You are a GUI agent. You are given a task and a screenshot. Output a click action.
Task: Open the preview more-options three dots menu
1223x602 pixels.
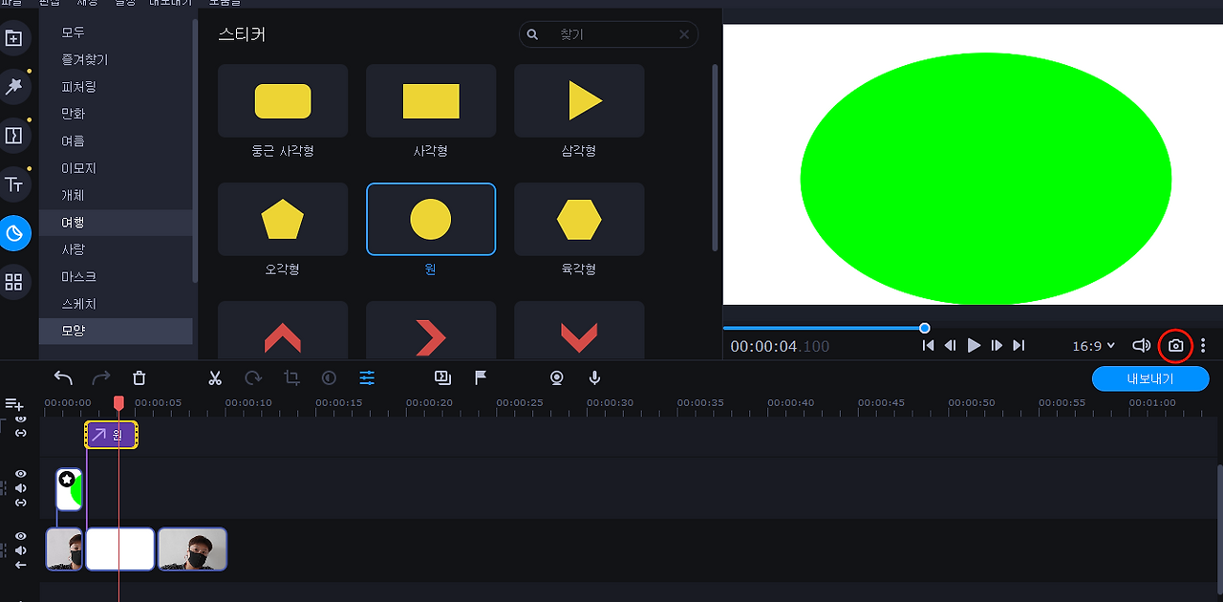click(x=1203, y=346)
